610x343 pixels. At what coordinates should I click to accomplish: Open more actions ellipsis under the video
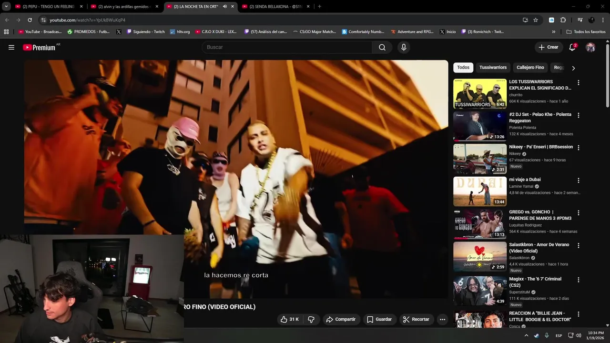[x=442, y=319]
